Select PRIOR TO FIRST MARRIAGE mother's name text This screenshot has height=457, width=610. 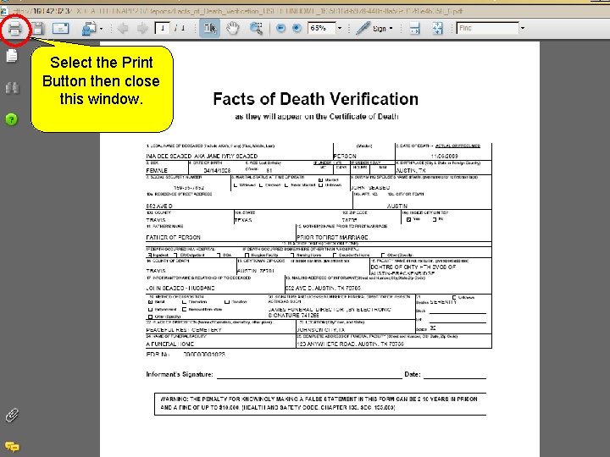click(332, 238)
